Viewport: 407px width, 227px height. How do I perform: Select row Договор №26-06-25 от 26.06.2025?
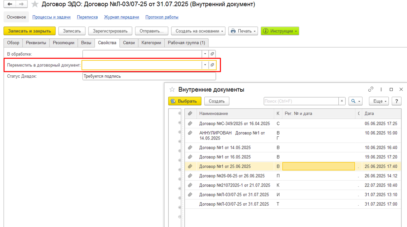point(293,176)
